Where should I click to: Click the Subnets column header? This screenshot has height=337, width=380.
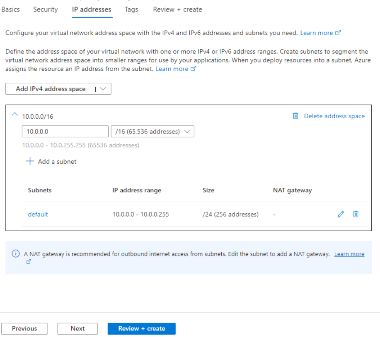(x=40, y=190)
